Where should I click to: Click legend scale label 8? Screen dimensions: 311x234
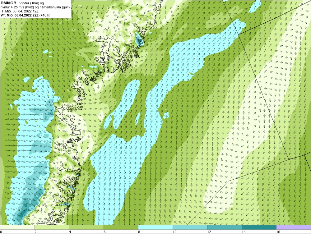(x=139, y=232)
